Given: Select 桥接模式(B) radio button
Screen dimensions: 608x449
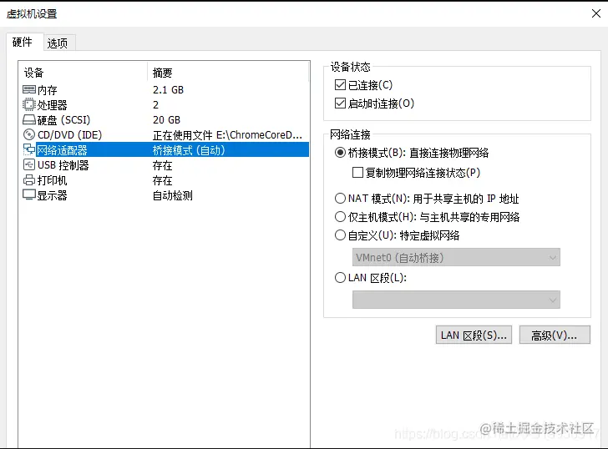Looking at the screenshot, I should coord(340,153).
